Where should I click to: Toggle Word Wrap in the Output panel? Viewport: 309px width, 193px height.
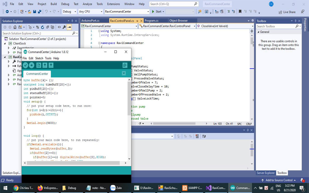pos(204,136)
